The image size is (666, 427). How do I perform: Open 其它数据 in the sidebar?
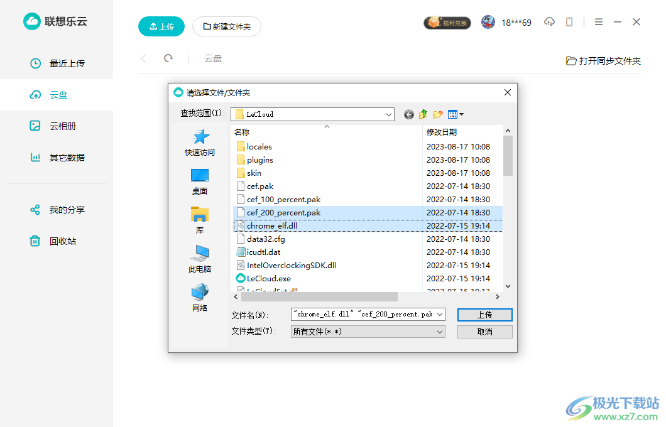(57, 158)
